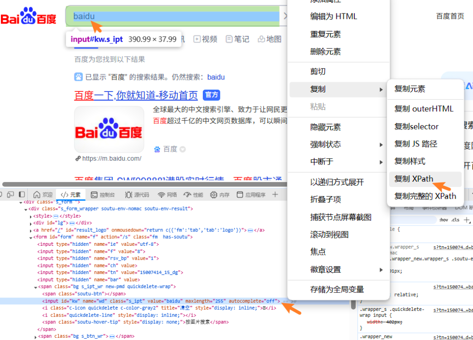473x340 pixels.
Task: Open the 复制 submenu entry
Action: 339,89
